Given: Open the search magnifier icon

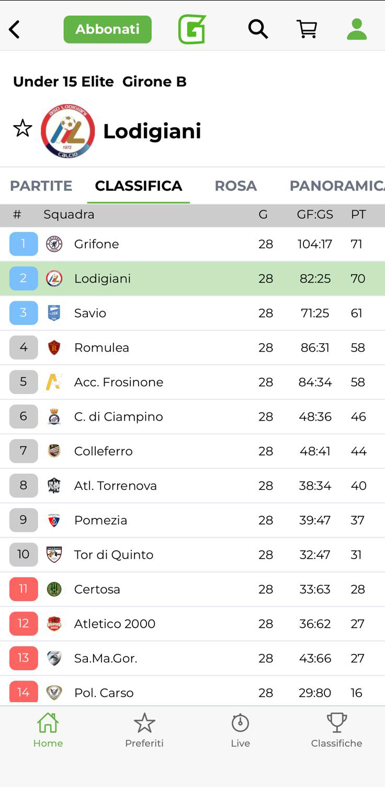Looking at the screenshot, I should 257,29.
